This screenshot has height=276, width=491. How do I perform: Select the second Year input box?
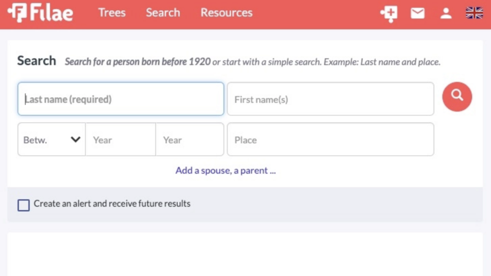(190, 140)
